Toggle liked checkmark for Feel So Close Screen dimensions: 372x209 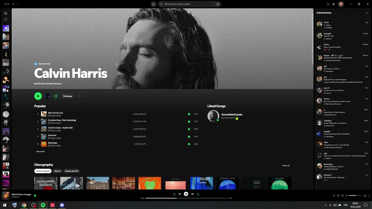pyautogui.click(x=189, y=129)
